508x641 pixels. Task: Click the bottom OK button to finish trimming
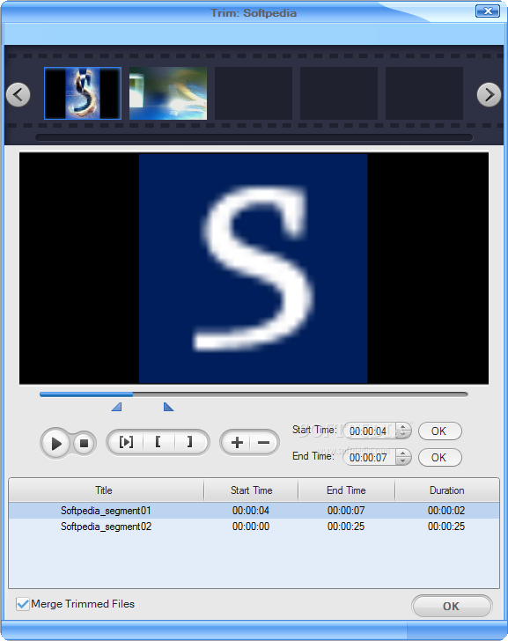[x=452, y=606]
